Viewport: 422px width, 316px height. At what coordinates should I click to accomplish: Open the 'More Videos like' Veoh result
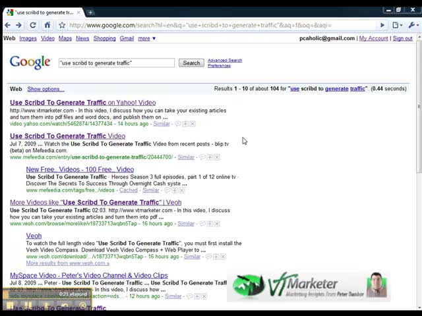coord(96,202)
